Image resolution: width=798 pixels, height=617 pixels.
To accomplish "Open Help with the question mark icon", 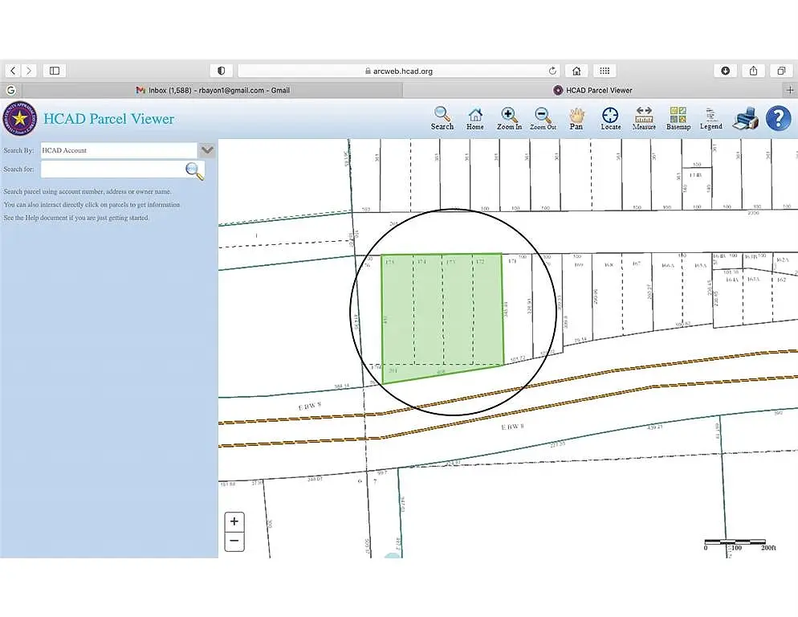I will tap(778, 118).
